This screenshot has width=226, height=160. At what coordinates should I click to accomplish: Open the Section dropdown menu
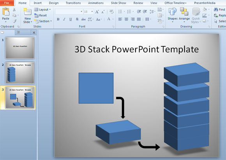(x=43, y=21)
